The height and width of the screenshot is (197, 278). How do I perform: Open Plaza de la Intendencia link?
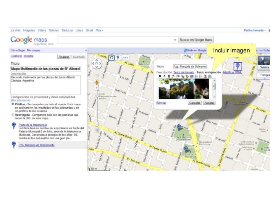32,125
